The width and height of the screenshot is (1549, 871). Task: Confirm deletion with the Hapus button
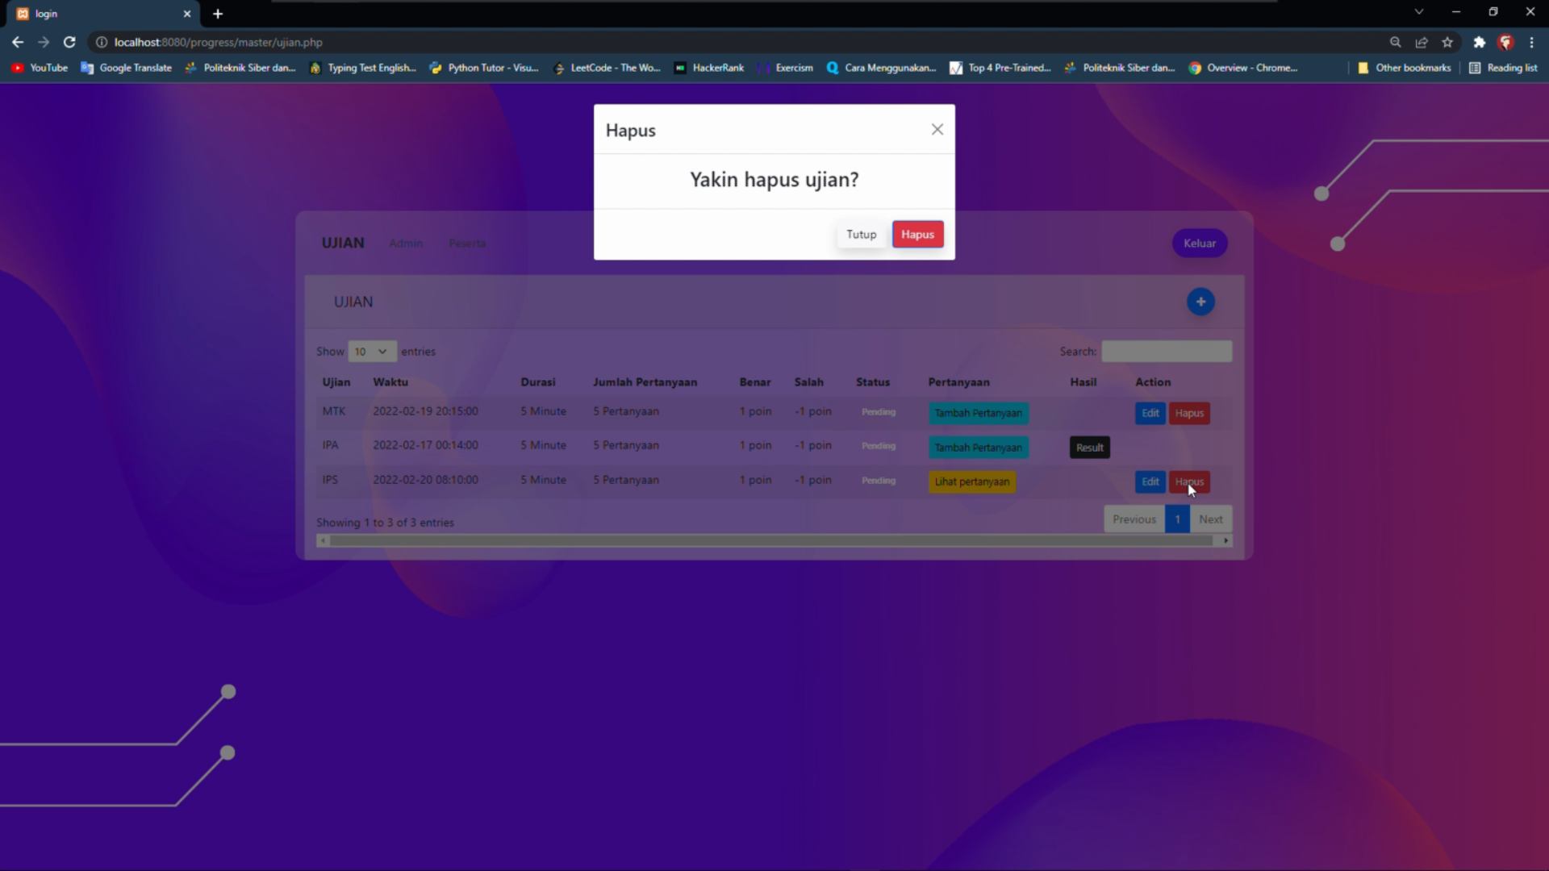917,234
